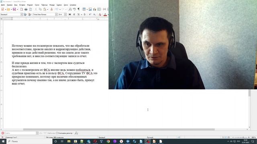Screen dimensions: 257x144
Task: Apply subscript formatting
Action: pos(94,14)
